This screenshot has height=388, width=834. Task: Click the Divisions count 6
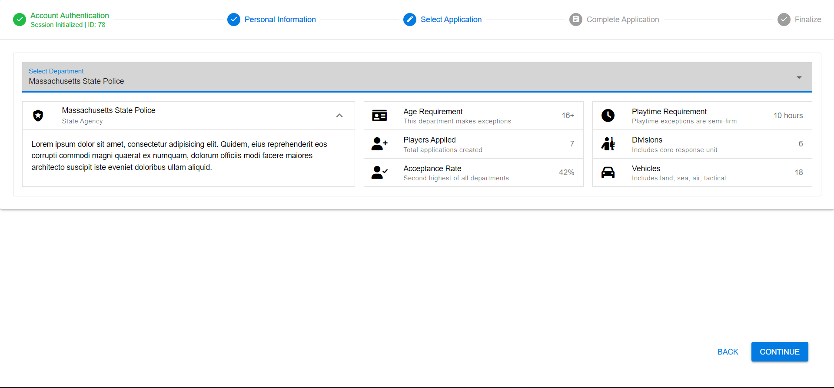801,144
